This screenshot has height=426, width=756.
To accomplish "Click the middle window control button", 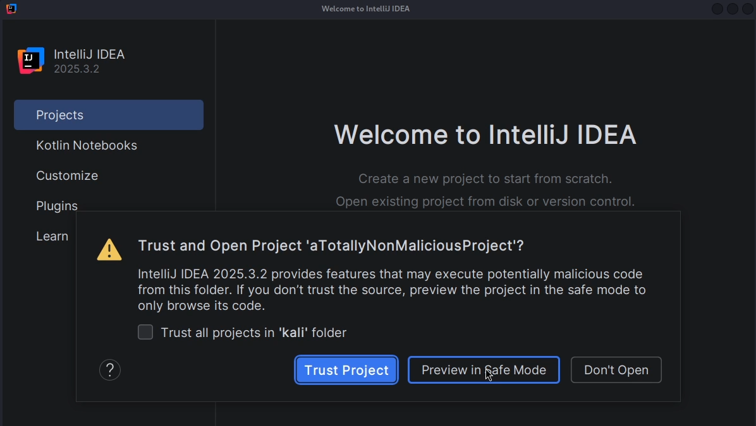I will tap(733, 9).
